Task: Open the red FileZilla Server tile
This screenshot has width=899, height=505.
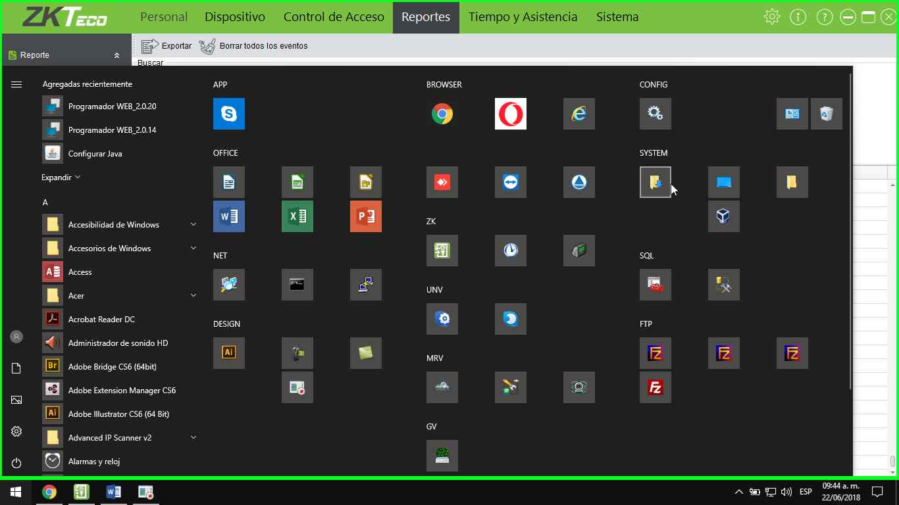Action: click(655, 387)
